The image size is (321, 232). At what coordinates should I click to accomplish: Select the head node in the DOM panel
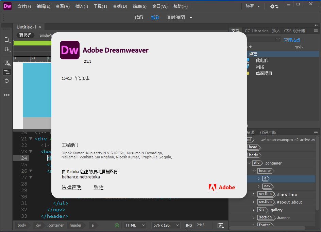tap(254, 147)
